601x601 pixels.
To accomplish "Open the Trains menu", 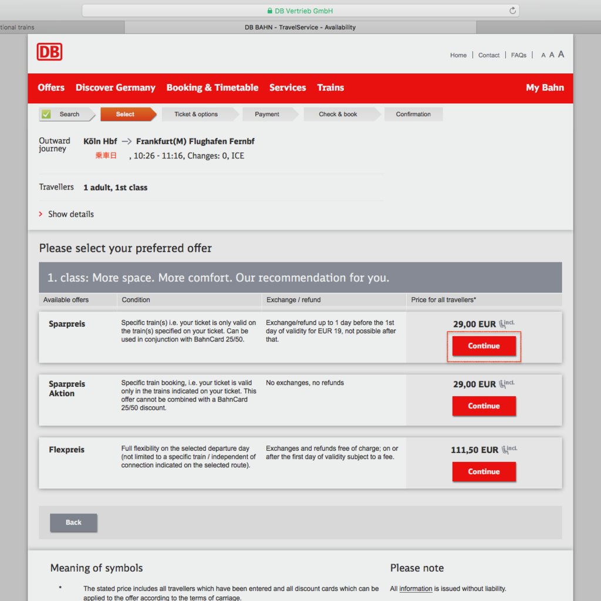I will point(330,87).
